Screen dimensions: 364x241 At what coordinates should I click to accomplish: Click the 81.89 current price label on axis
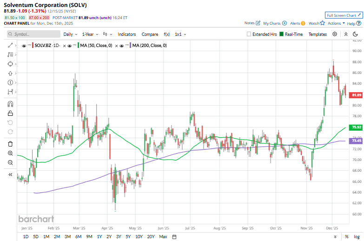tap(357, 95)
